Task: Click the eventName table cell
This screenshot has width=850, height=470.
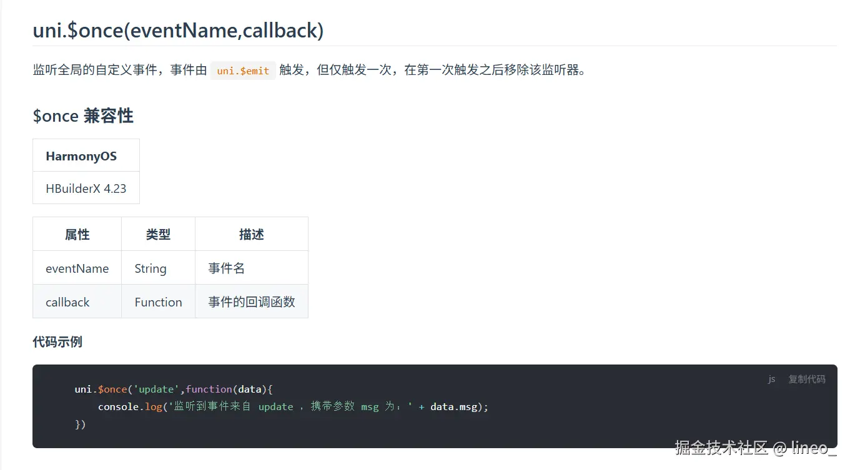Action: point(77,268)
